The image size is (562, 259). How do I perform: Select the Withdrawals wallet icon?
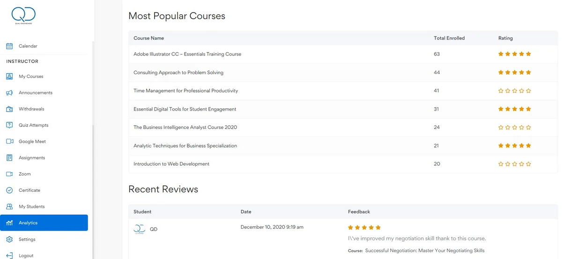[x=9, y=109]
